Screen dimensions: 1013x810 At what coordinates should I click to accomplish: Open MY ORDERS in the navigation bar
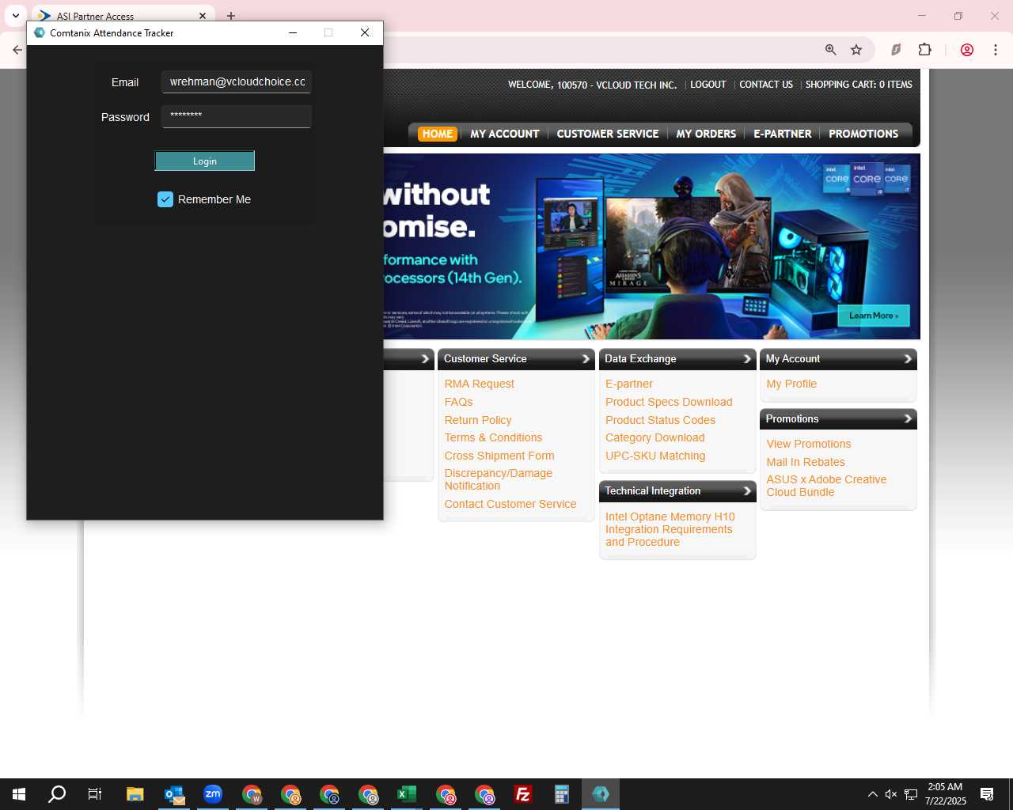[706, 134]
